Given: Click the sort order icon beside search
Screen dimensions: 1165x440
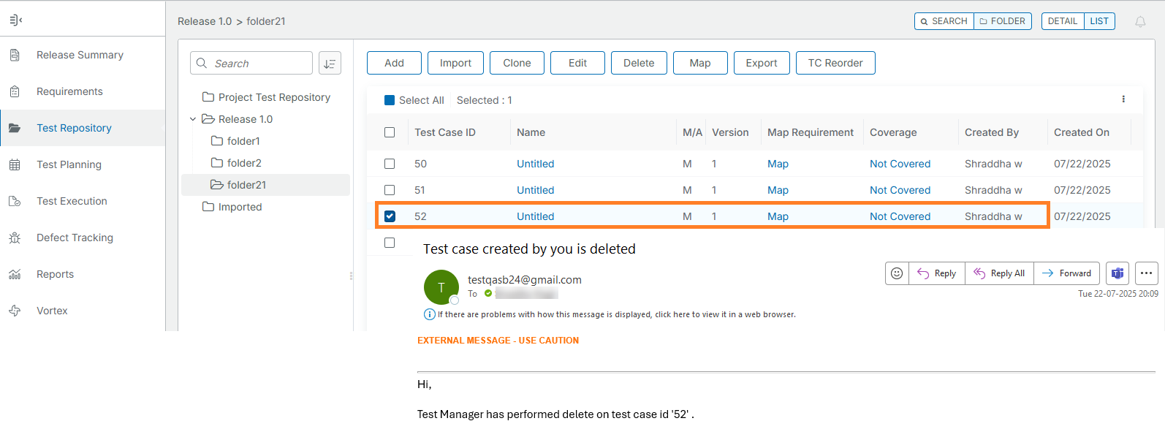Looking at the screenshot, I should point(330,64).
